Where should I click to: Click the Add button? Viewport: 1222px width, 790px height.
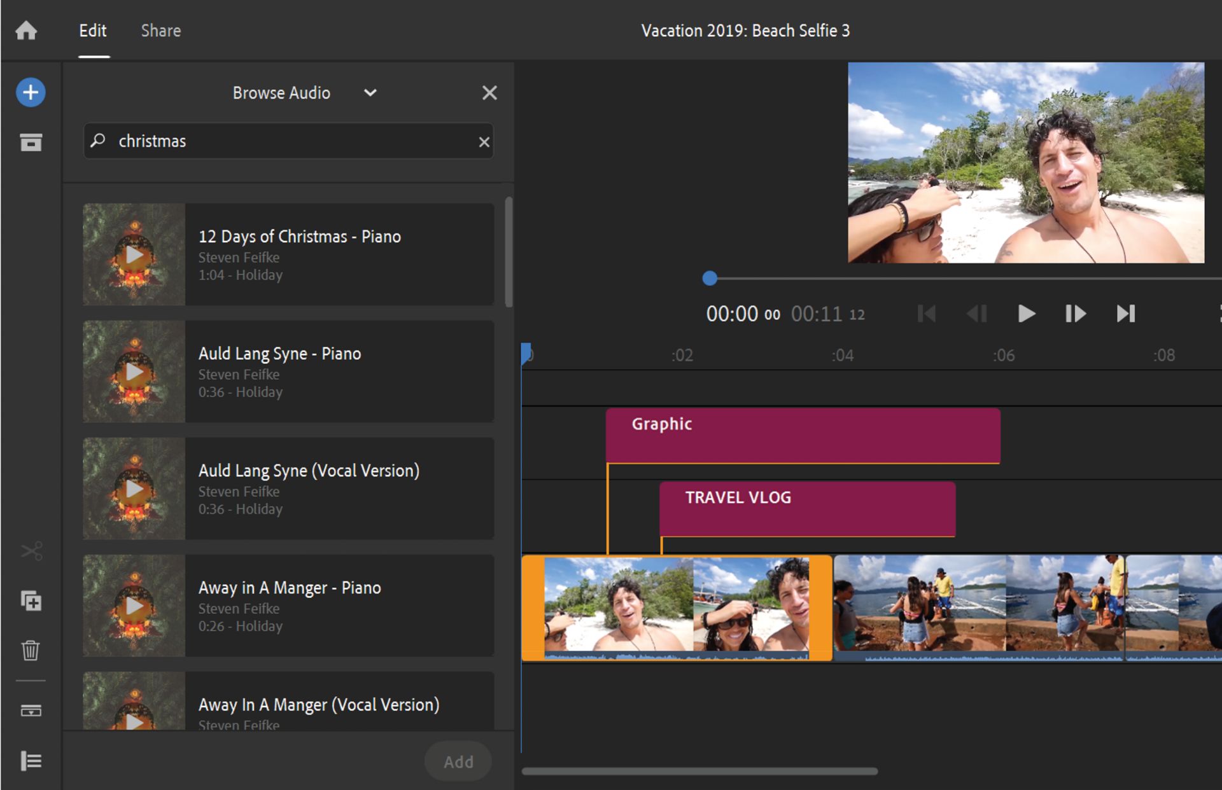[x=458, y=761]
